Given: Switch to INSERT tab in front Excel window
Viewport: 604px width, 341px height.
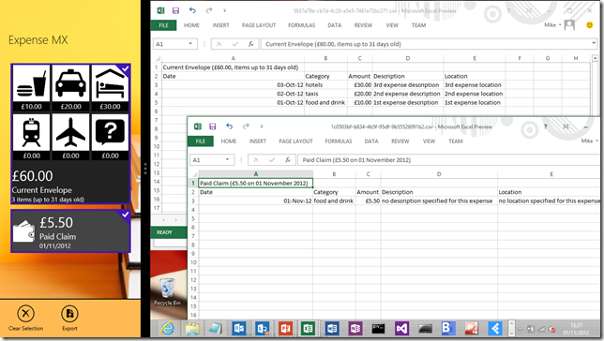Looking at the screenshot, I should tap(258, 141).
